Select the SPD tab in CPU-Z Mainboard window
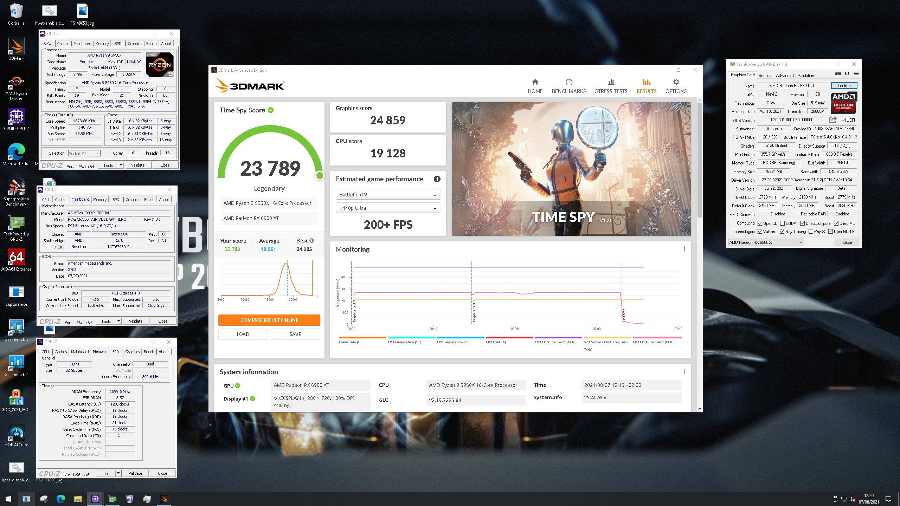 click(x=116, y=200)
